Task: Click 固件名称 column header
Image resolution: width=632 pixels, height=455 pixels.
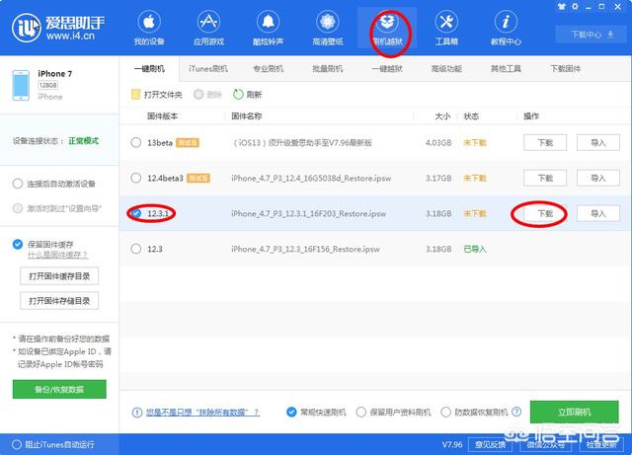Action: pos(247,116)
